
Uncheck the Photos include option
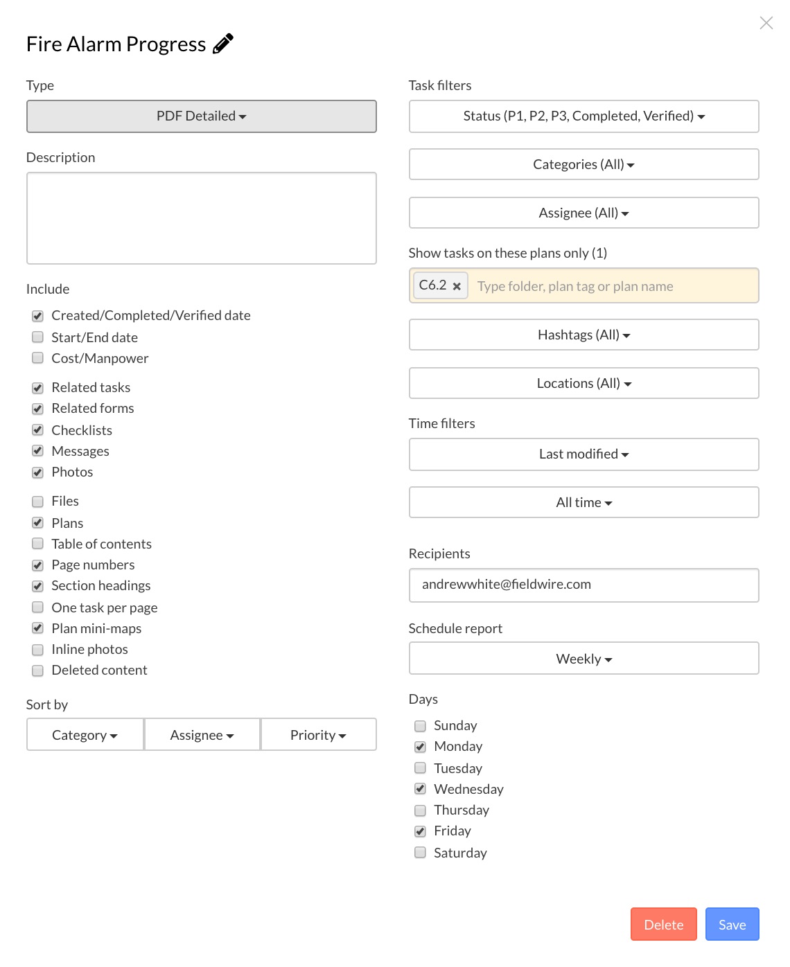(x=38, y=472)
